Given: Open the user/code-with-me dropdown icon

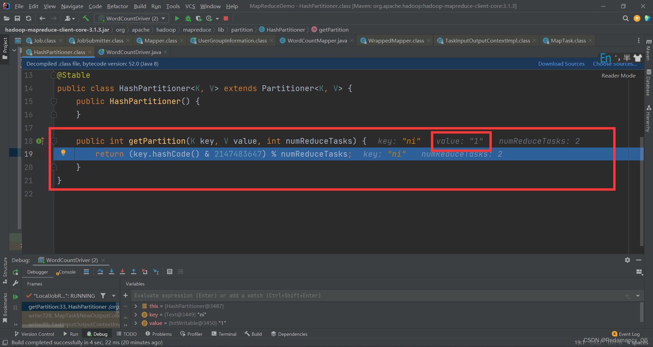Looking at the screenshot, I should [x=69, y=18].
